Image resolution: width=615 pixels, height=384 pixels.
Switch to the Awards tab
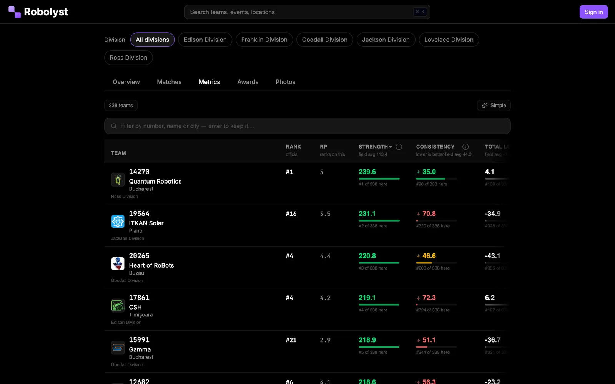(x=248, y=82)
